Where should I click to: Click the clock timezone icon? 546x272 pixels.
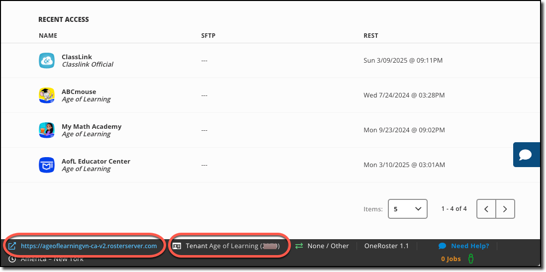coord(12,259)
